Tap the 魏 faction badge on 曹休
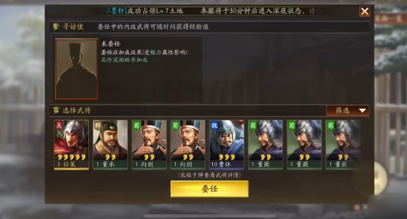 pos(214,125)
